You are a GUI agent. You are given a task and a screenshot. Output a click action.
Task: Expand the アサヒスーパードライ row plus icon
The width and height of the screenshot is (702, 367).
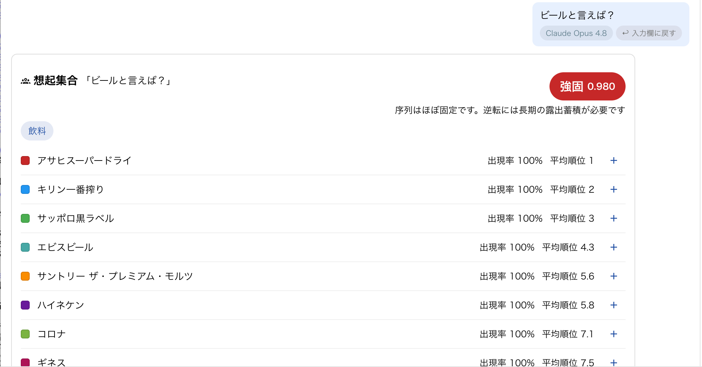(x=614, y=161)
